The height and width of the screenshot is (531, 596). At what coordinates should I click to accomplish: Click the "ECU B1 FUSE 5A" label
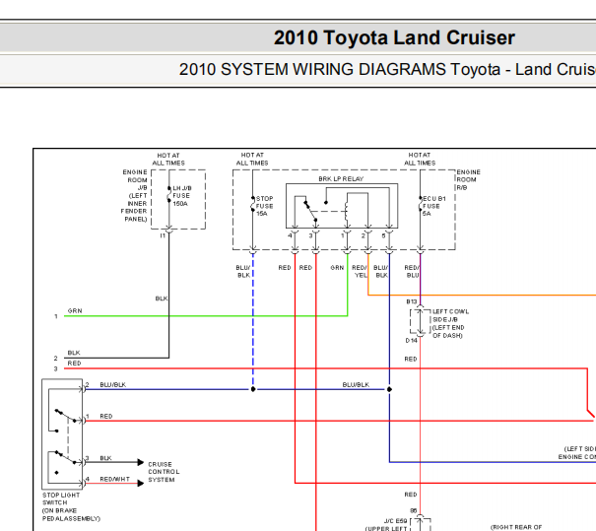pos(433,206)
